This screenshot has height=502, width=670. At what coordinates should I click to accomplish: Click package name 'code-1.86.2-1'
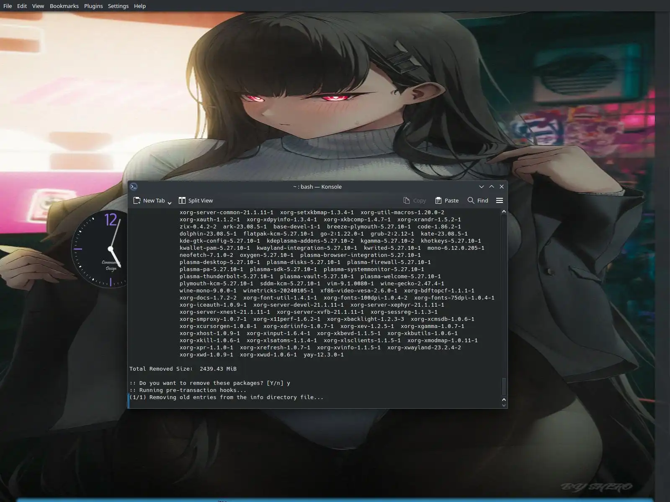(x=439, y=226)
